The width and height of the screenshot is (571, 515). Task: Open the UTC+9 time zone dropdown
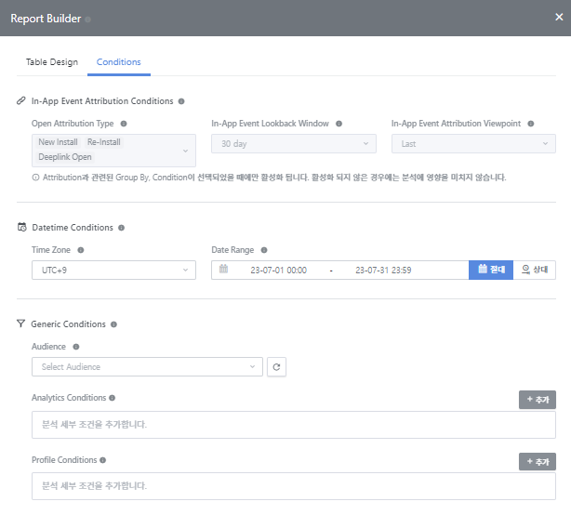(113, 271)
